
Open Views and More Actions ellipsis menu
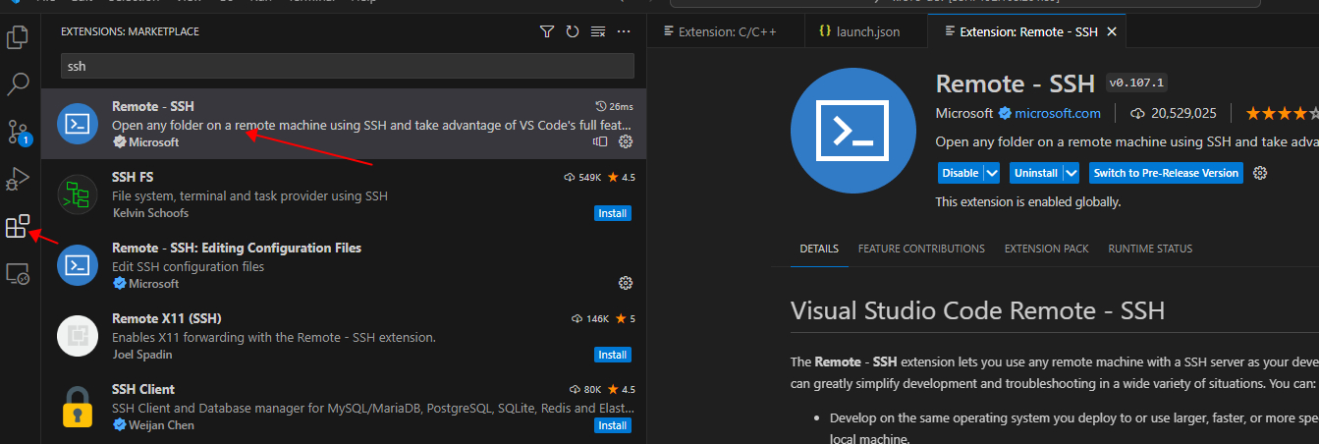pos(624,32)
